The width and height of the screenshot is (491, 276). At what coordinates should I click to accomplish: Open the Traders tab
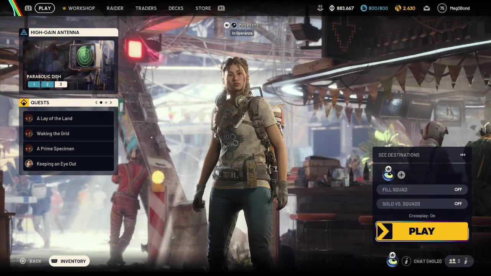tap(146, 8)
